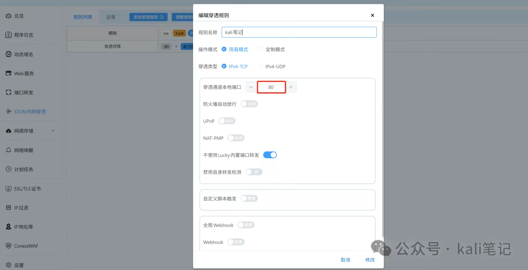528x270 pixels.
Task: Open the 总览 overview page icon
Action: pyautogui.click(x=8, y=16)
